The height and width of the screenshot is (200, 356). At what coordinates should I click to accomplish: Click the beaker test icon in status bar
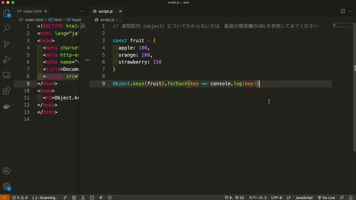pyautogui.click(x=83, y=198)
